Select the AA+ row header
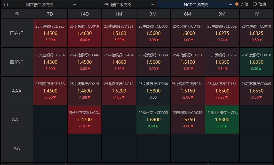 [16, 119]
